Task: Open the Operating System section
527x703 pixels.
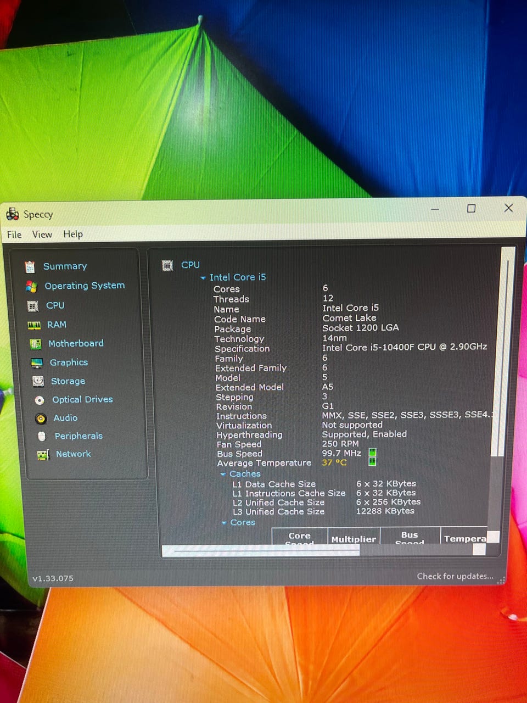Action: coord(85,286)
